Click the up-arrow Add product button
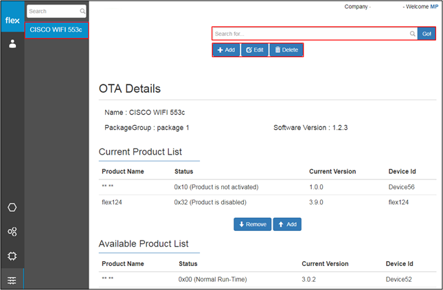The height and width of the screenshot is (290, 443). pyautogui.click(x=287, y=224)
